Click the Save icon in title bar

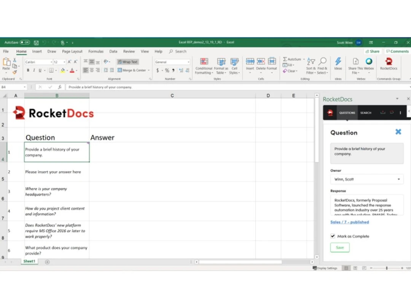pos(36,43)
